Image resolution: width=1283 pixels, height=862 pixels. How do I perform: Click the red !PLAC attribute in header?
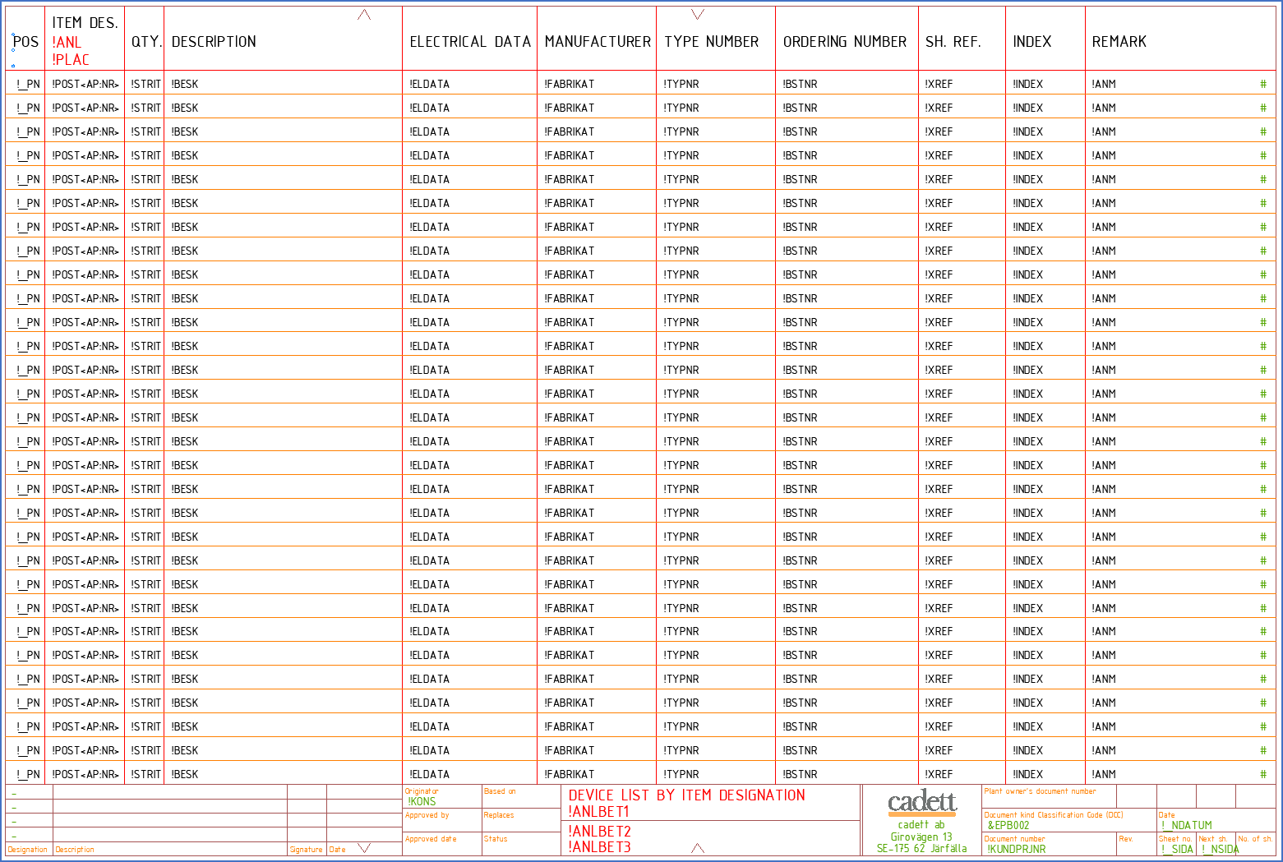pos(71,60)
